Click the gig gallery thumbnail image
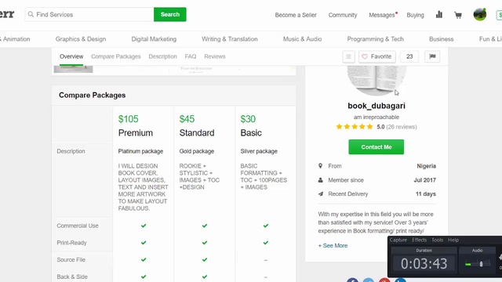 [x=73, y=69]
